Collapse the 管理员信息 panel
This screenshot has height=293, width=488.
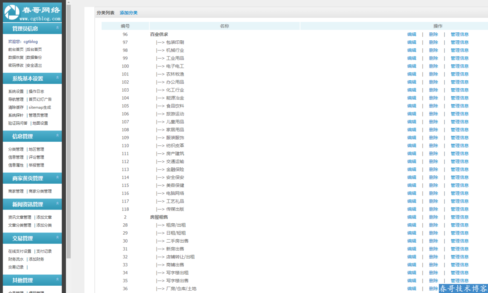pos(57,28)
